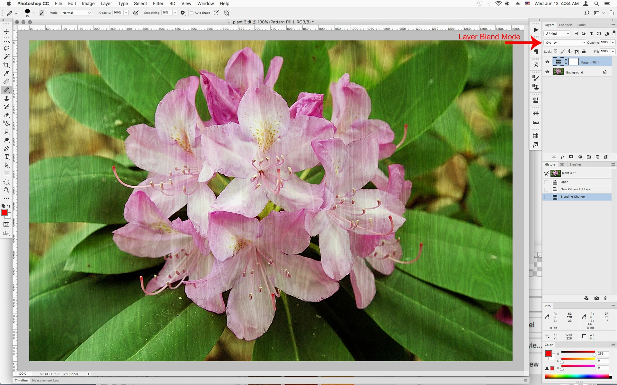Select the Clone Stamp tool
Screen dimensions: 617x385
coord(6,98)
